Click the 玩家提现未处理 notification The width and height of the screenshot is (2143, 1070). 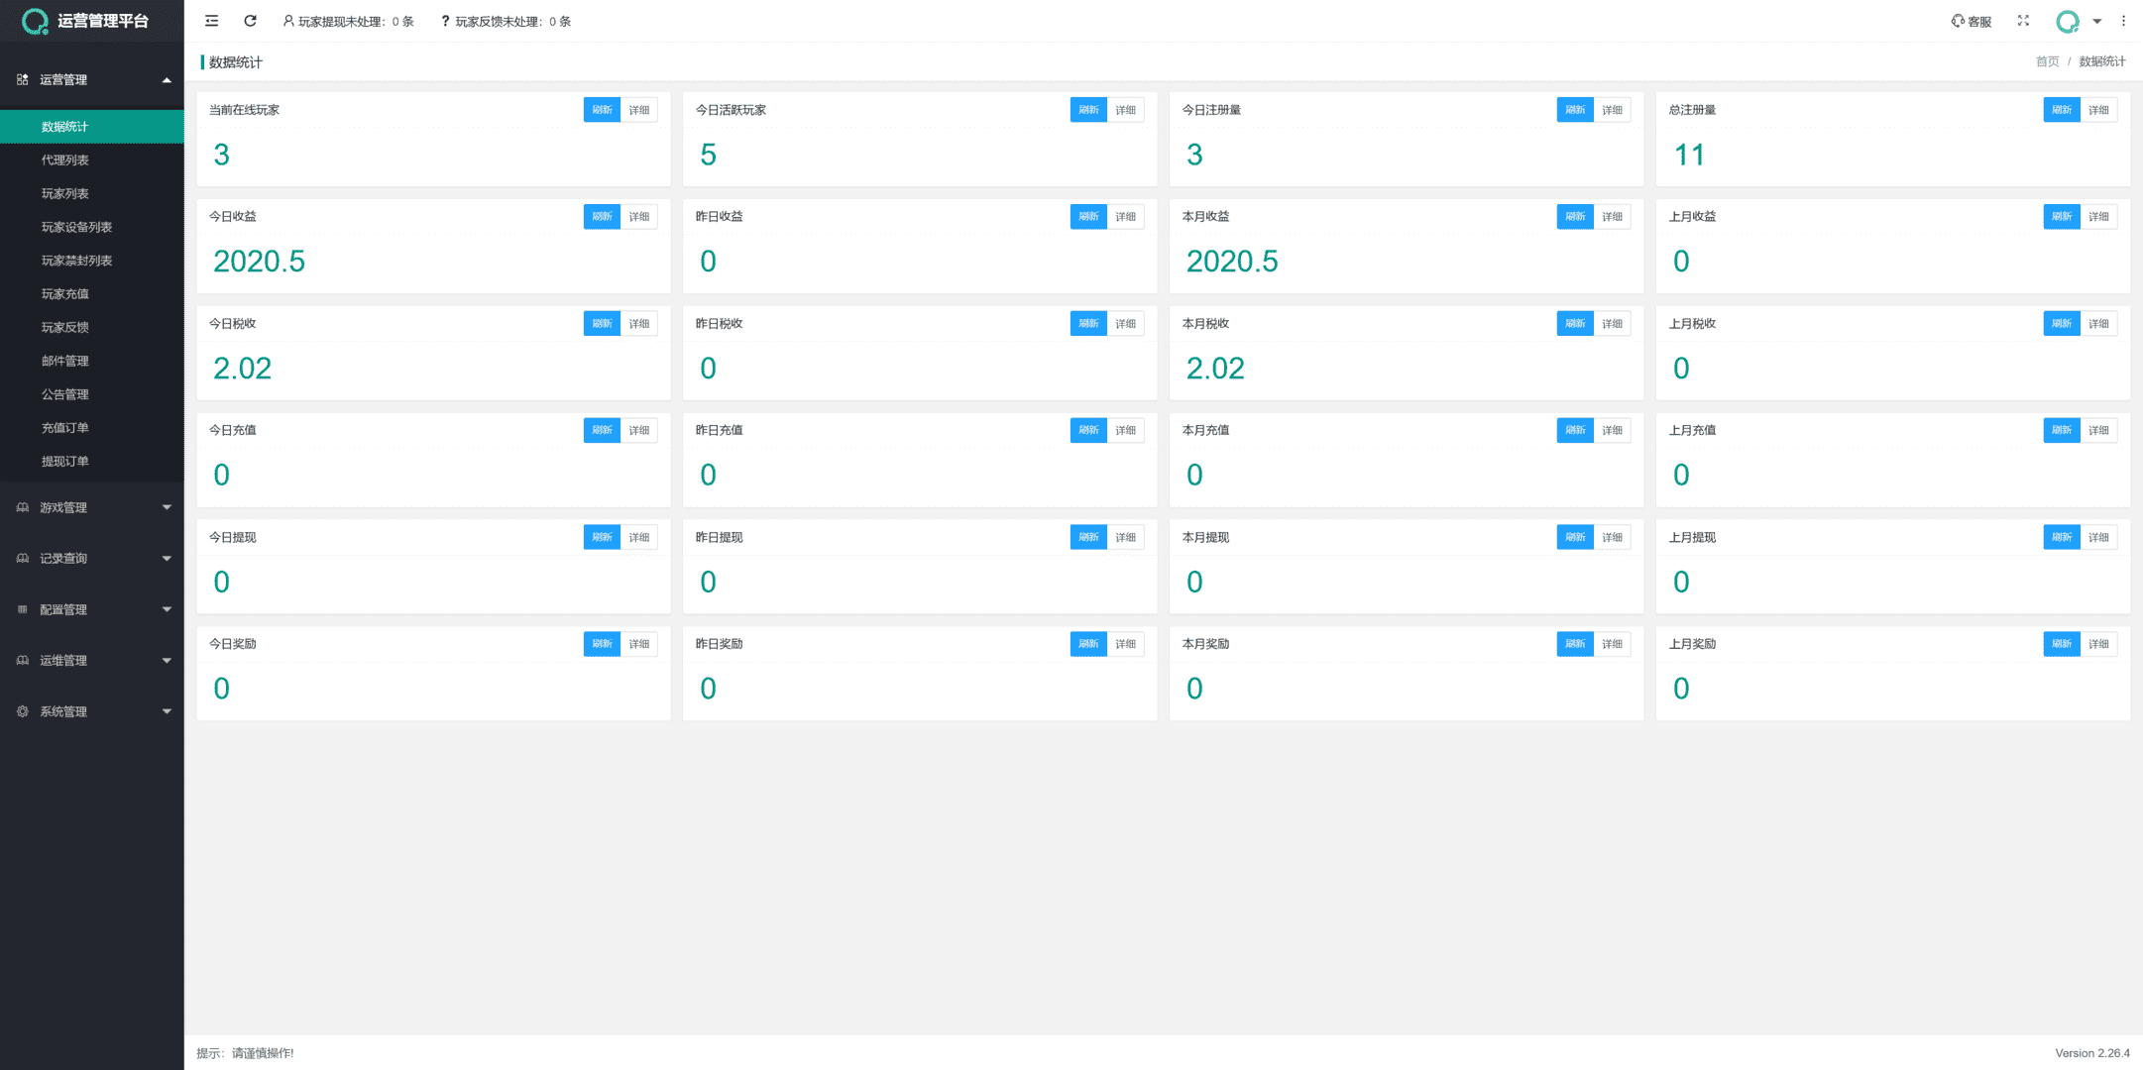click(x=348, y=21)
